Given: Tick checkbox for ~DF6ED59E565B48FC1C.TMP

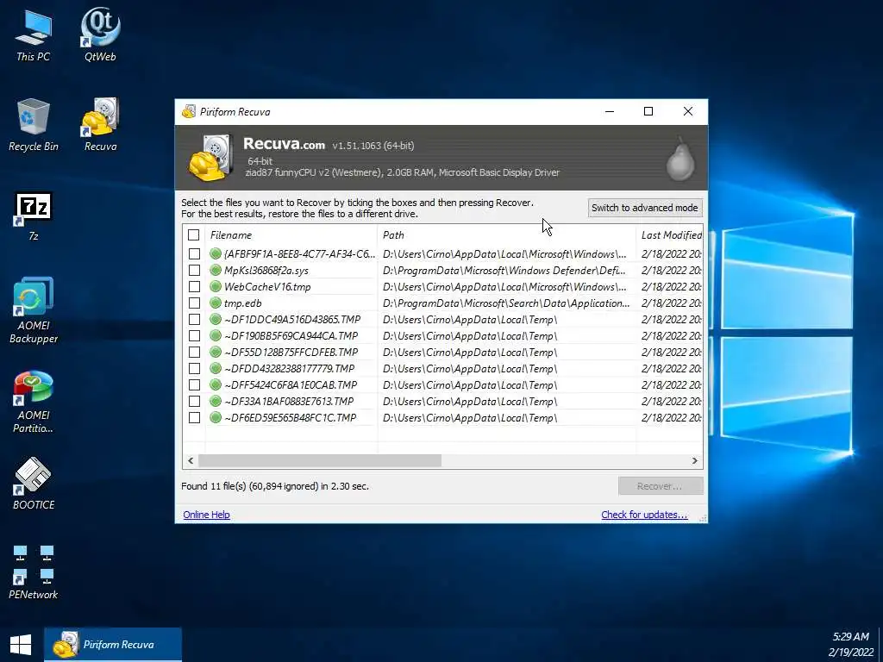Looking at the screenshot, I should click(194, 417).
